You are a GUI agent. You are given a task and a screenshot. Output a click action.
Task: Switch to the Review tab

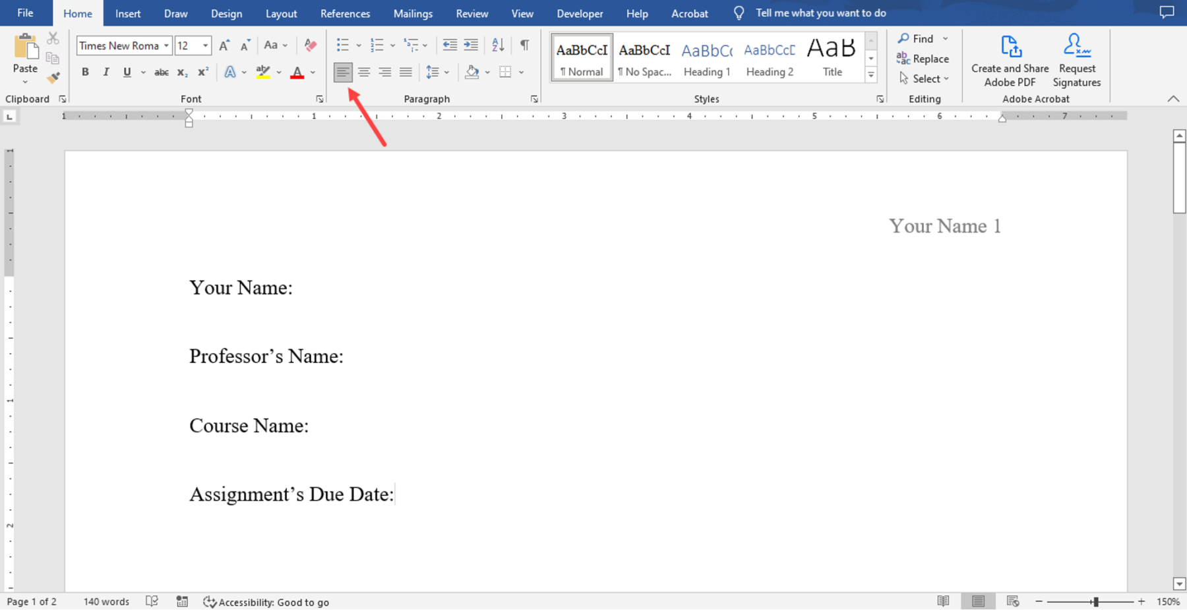[472, 13]
